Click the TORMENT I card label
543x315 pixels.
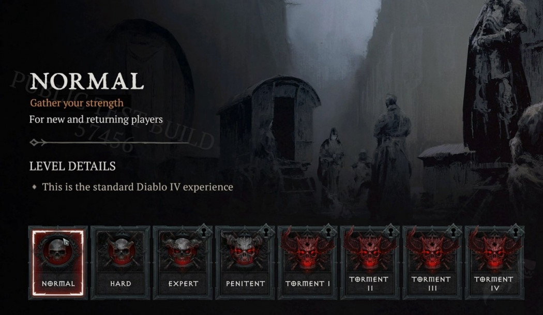pyautogui.click(x=308, y=283)
